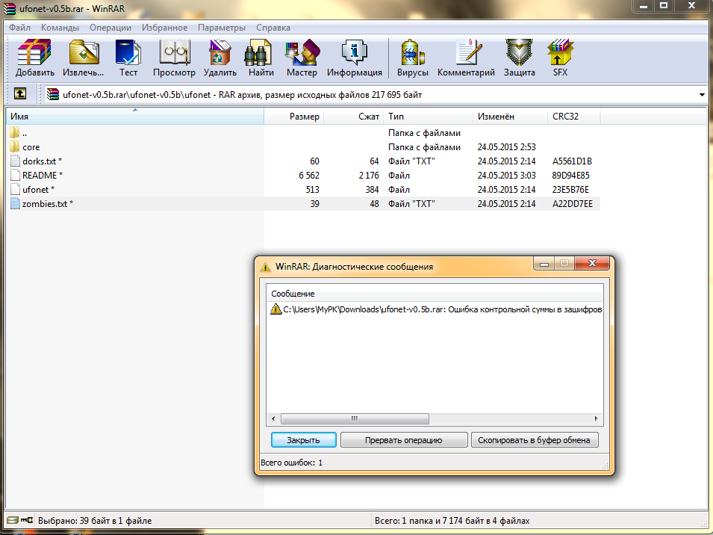Click the size value 6 562
The height and width of the screenshot is (535, 713).
pyautogui.click(x=309, y=175)
